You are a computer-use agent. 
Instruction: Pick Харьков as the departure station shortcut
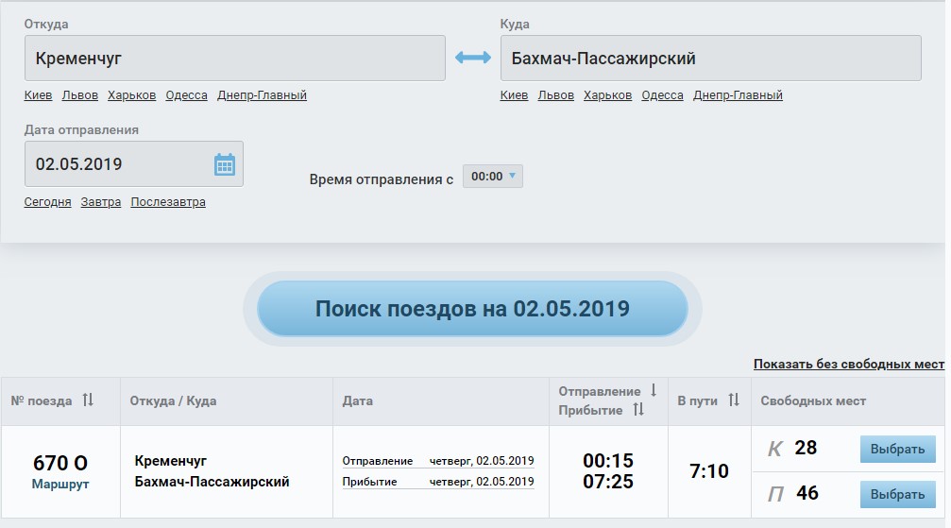coord(132,95)
